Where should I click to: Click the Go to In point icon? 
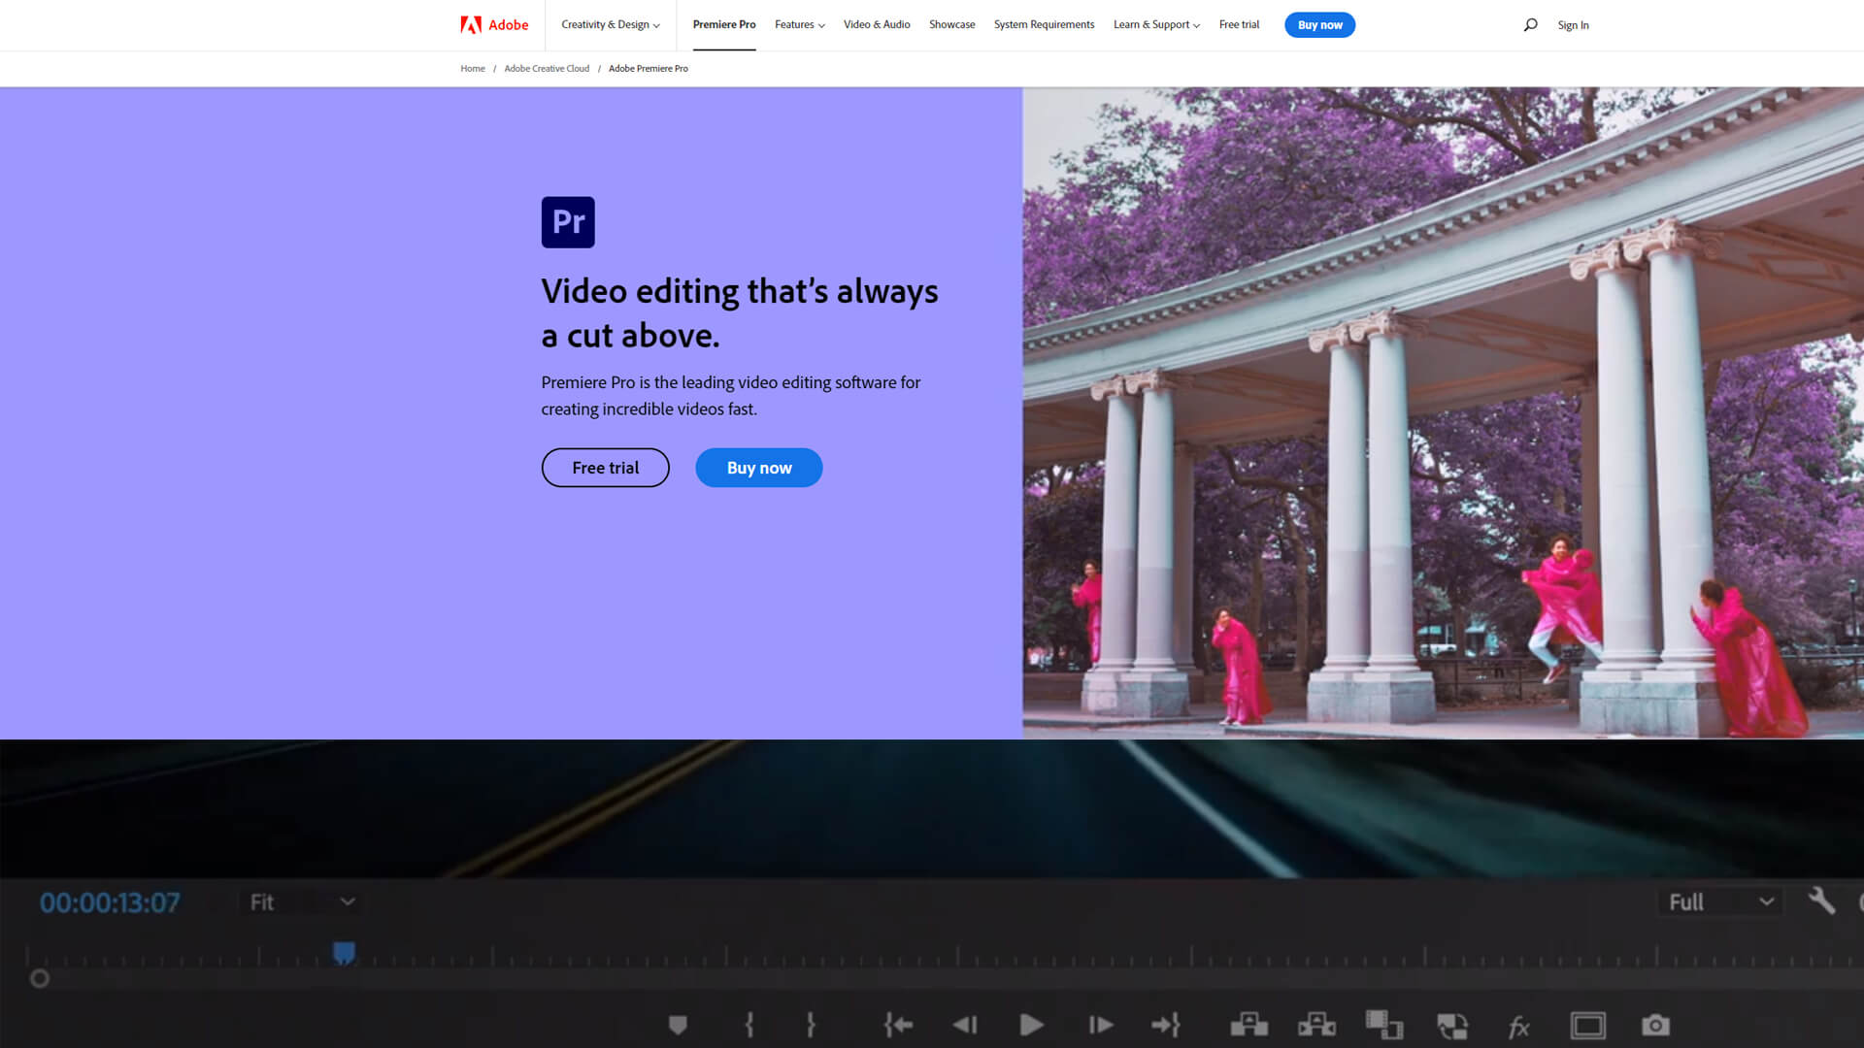[x=898, y=1025]
